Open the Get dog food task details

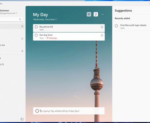pos(69,37)
